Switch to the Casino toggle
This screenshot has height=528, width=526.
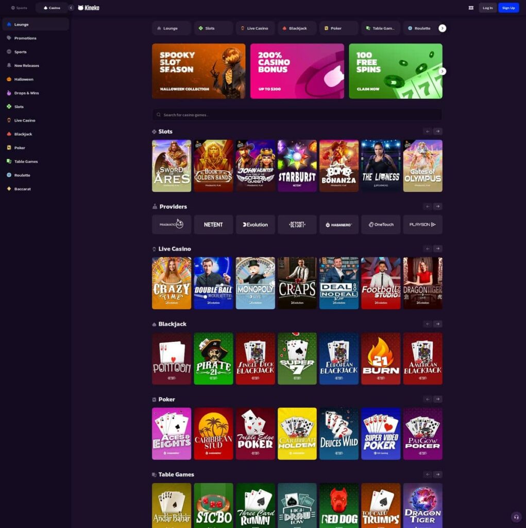tap(52, 8)
